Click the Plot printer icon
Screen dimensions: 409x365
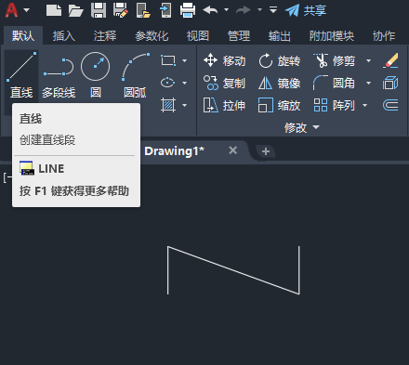(x=188, y=10)
